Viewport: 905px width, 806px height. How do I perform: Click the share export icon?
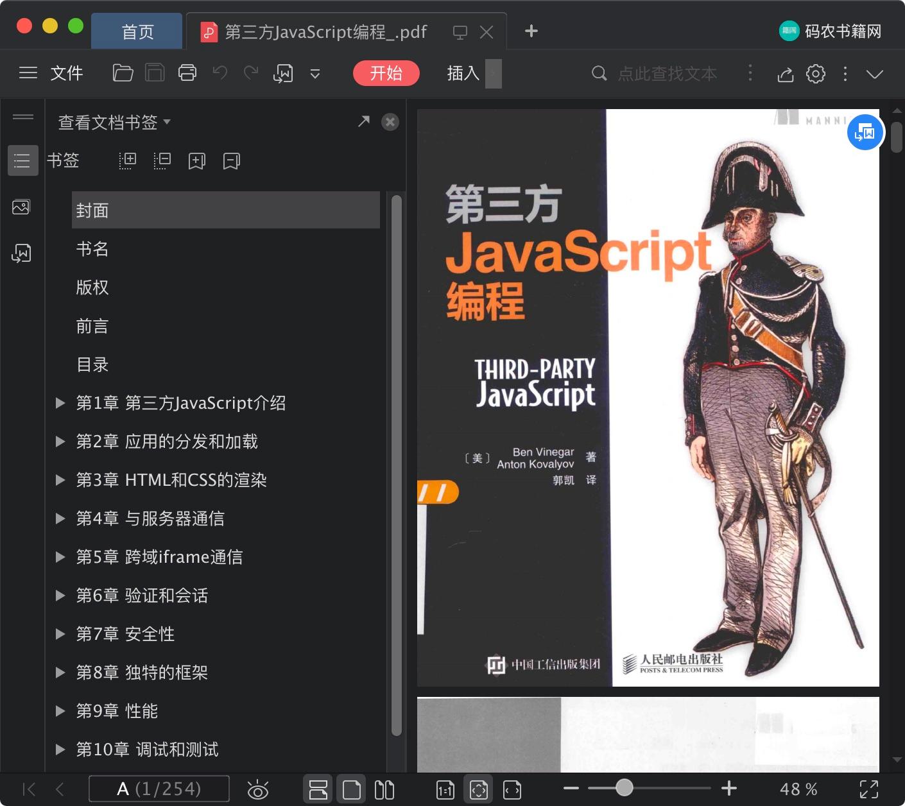pos(786,74)
